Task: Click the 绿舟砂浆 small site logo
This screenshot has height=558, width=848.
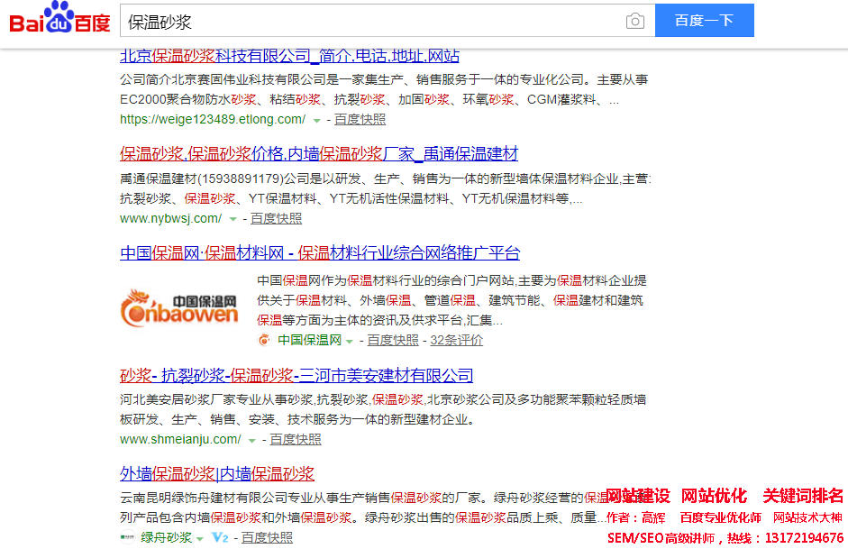Action: (x=127, y=538)
